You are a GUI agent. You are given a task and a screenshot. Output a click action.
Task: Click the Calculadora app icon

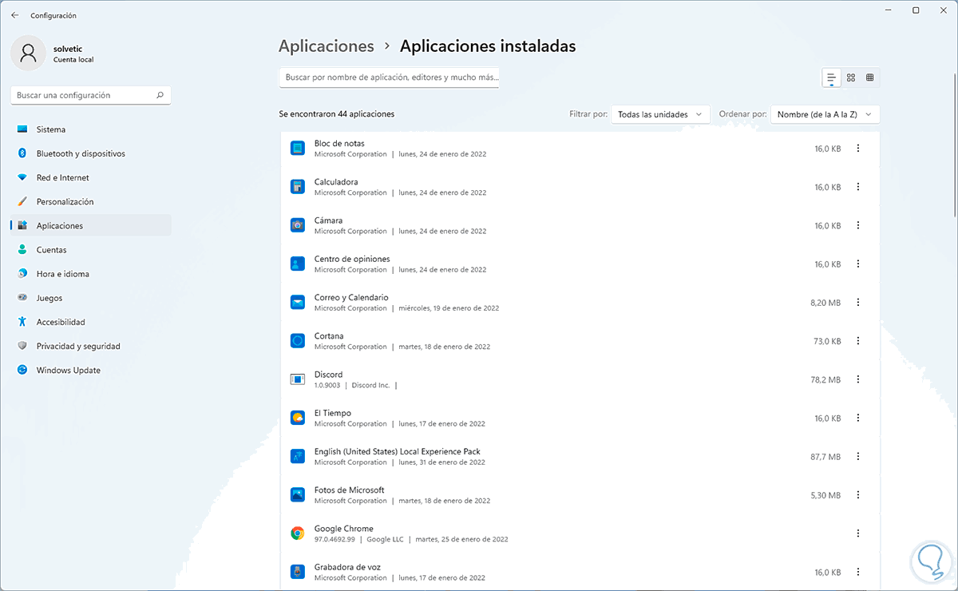tap(298, 187)
